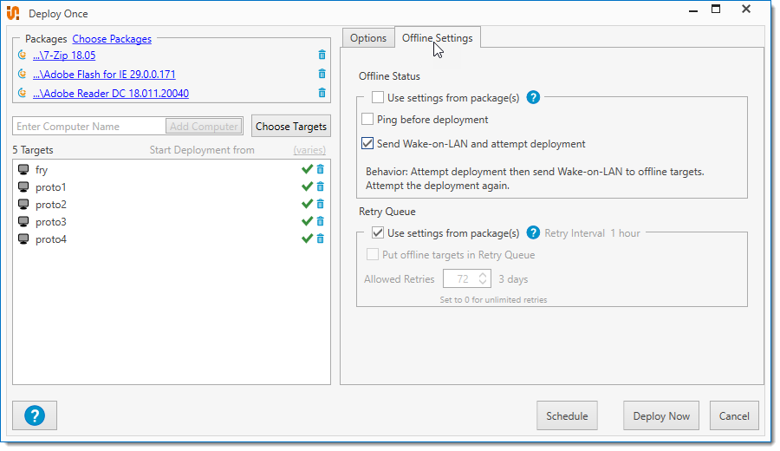Delete proto2 from targets list
The height and width of the screenshot is (451, 780).
pos(320,205)
